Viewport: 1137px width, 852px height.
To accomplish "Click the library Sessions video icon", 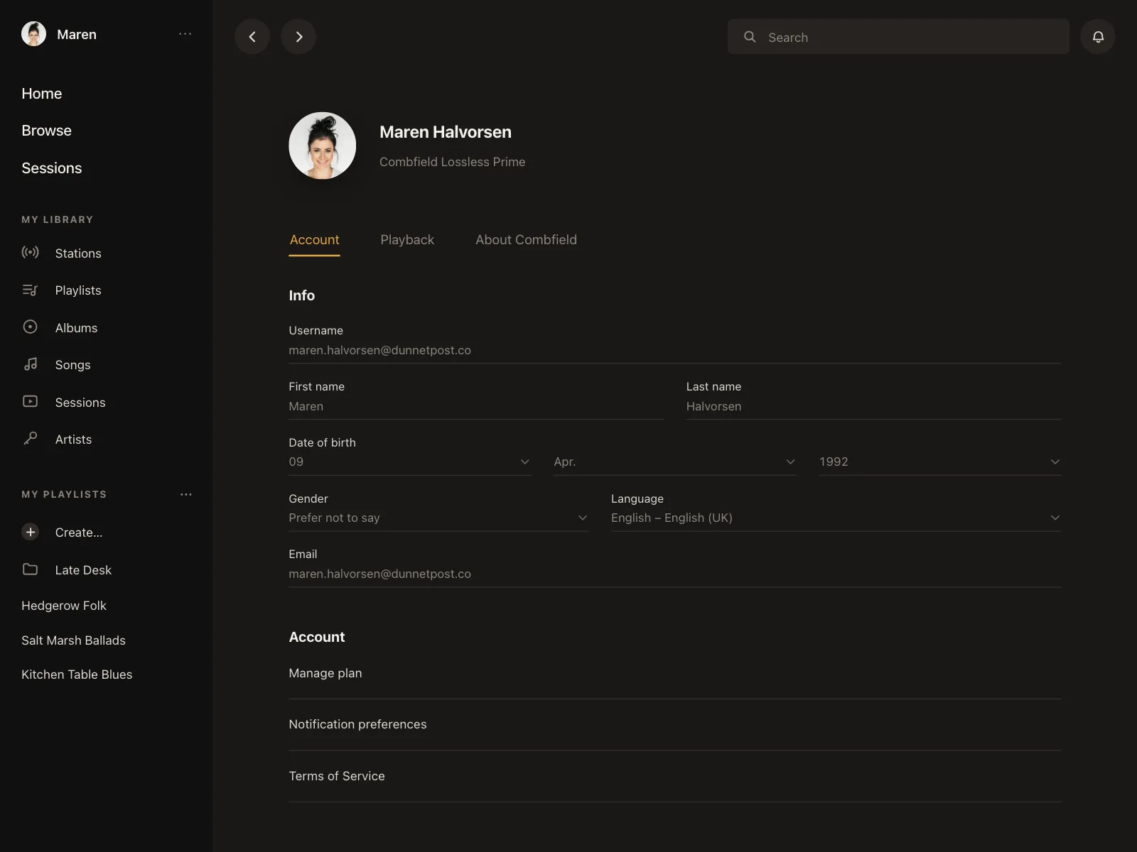I will click(30, 402).
